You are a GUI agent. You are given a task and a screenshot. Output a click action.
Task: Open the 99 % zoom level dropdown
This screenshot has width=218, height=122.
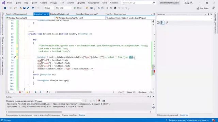[x=10, y=92]
